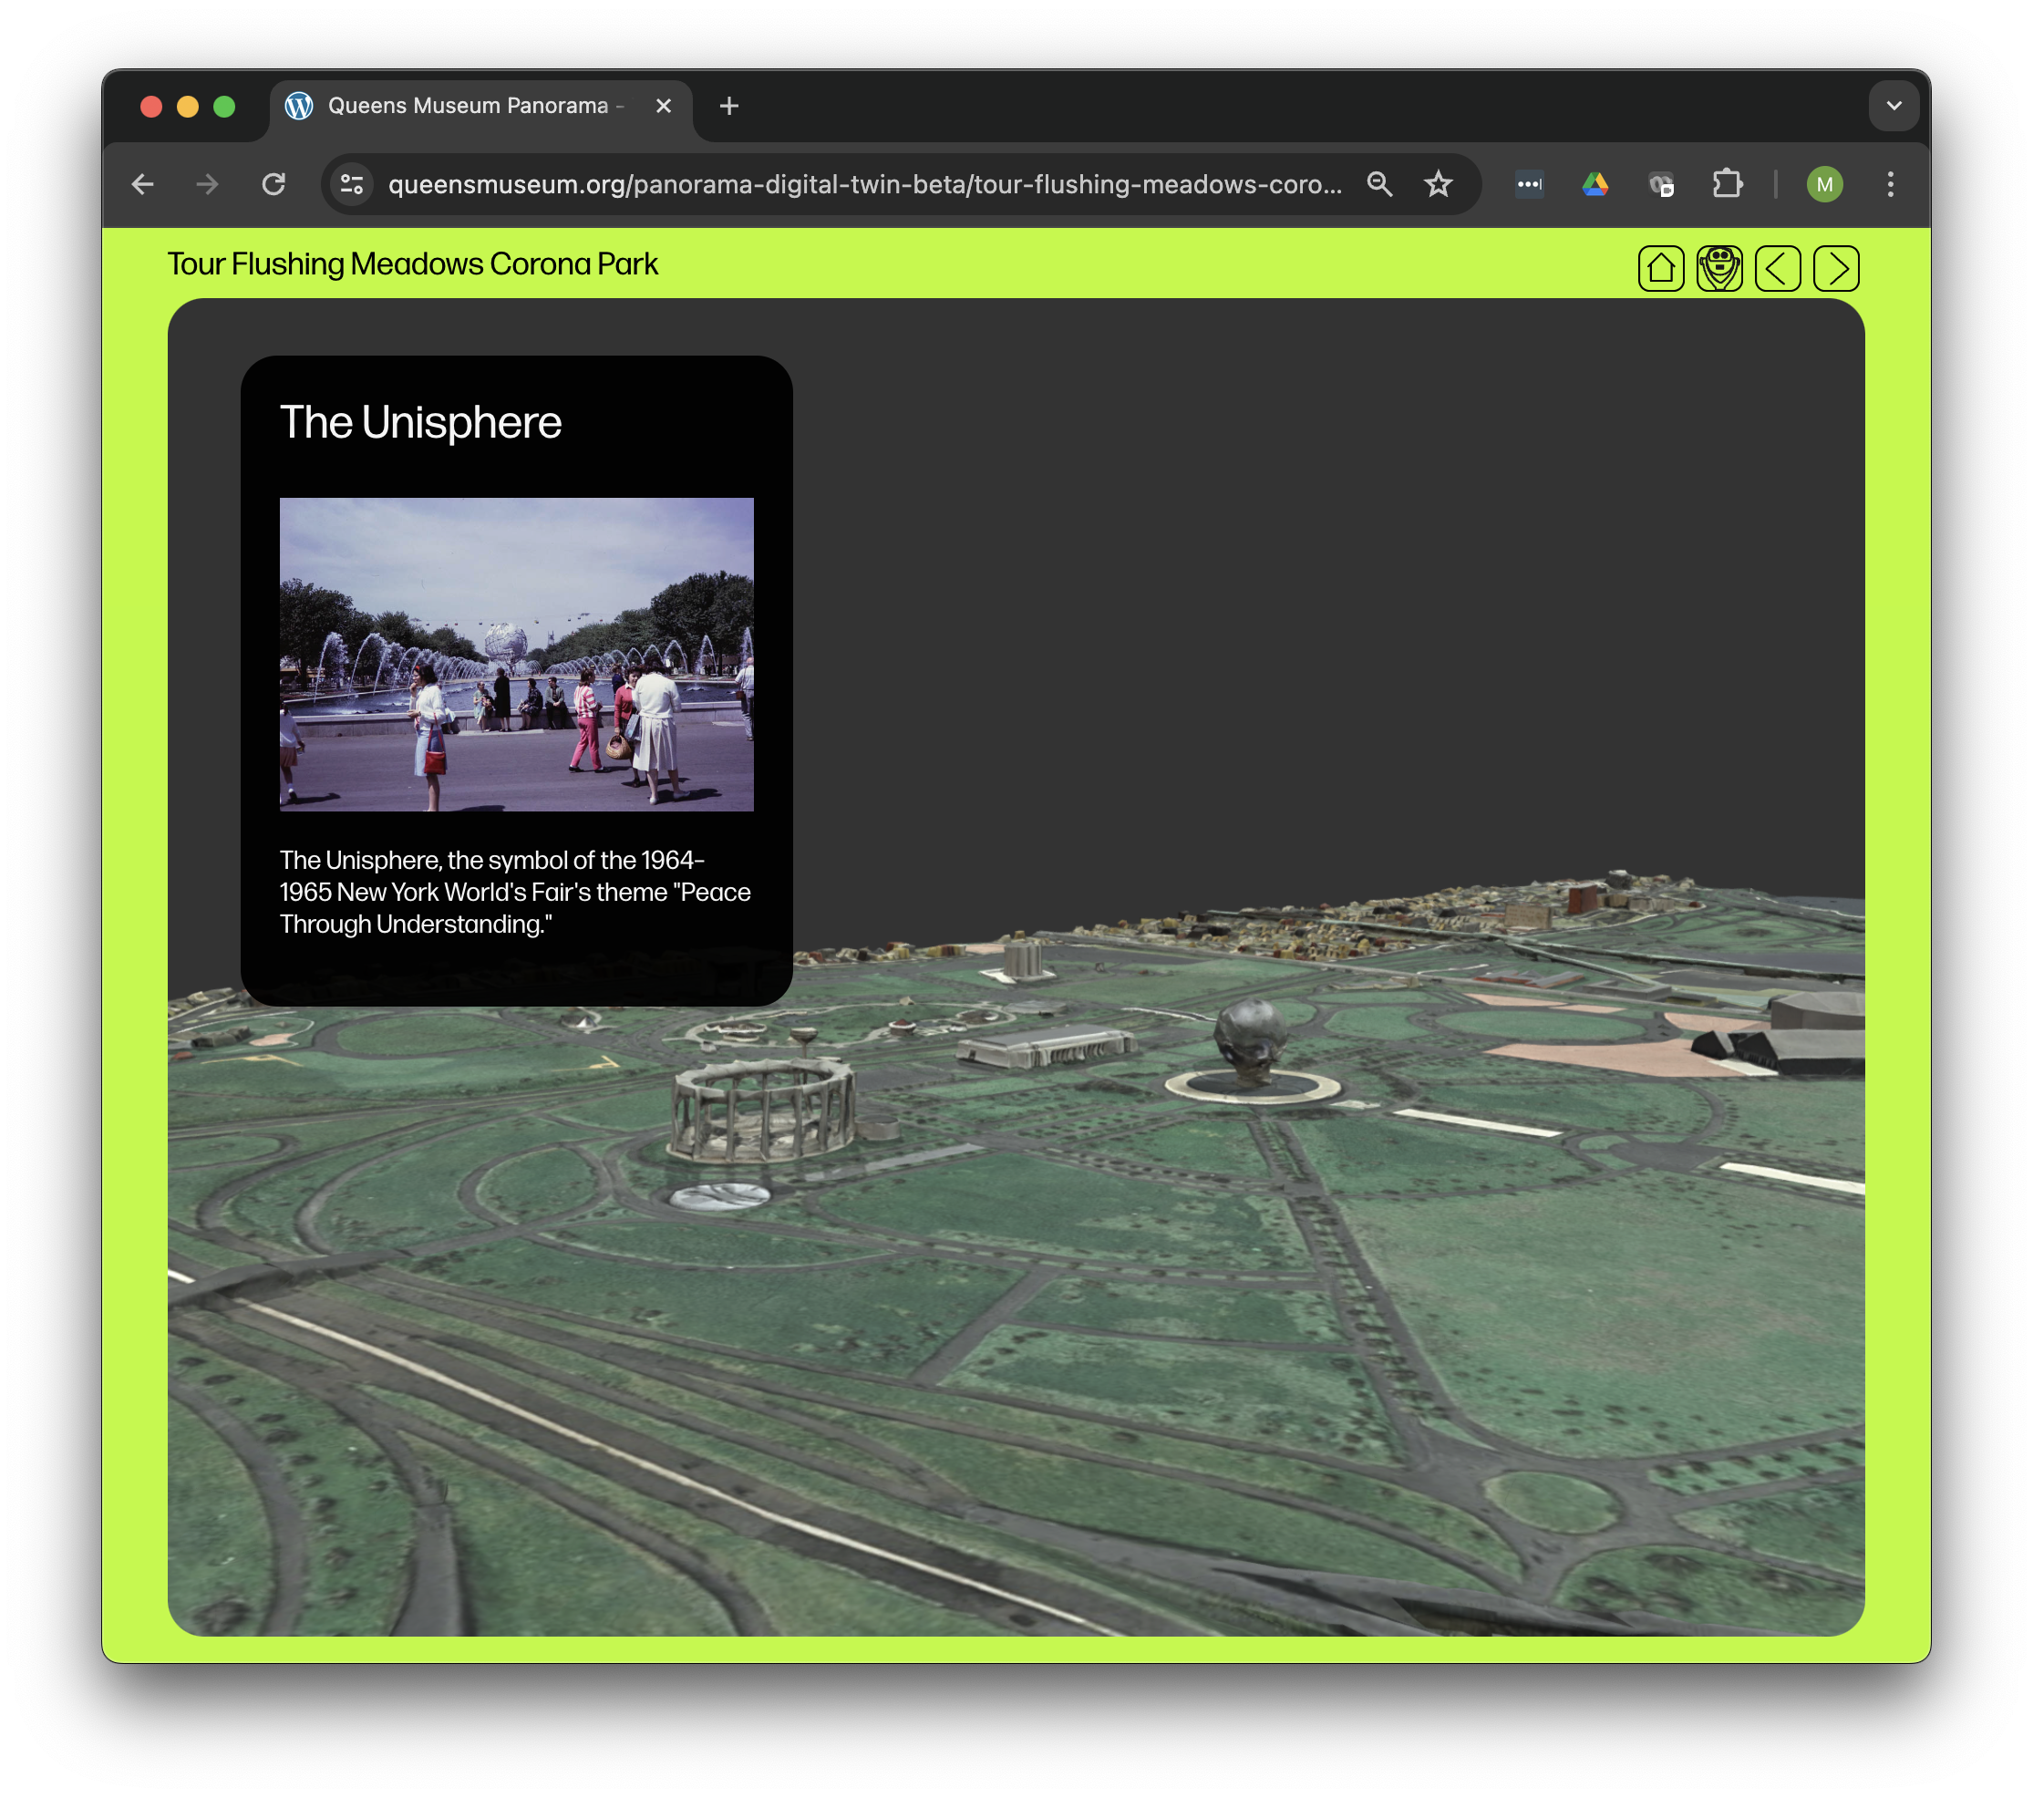Click the owl mascot guide icon

[x=1718, y=268]
